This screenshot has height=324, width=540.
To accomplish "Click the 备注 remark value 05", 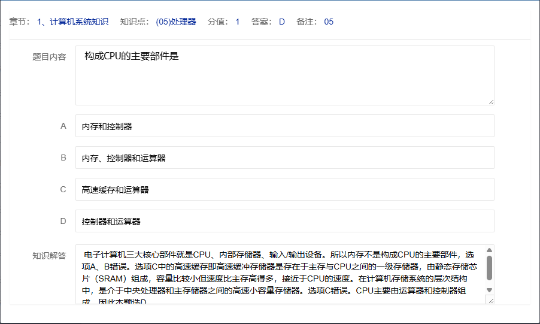I will pos(329,22).
